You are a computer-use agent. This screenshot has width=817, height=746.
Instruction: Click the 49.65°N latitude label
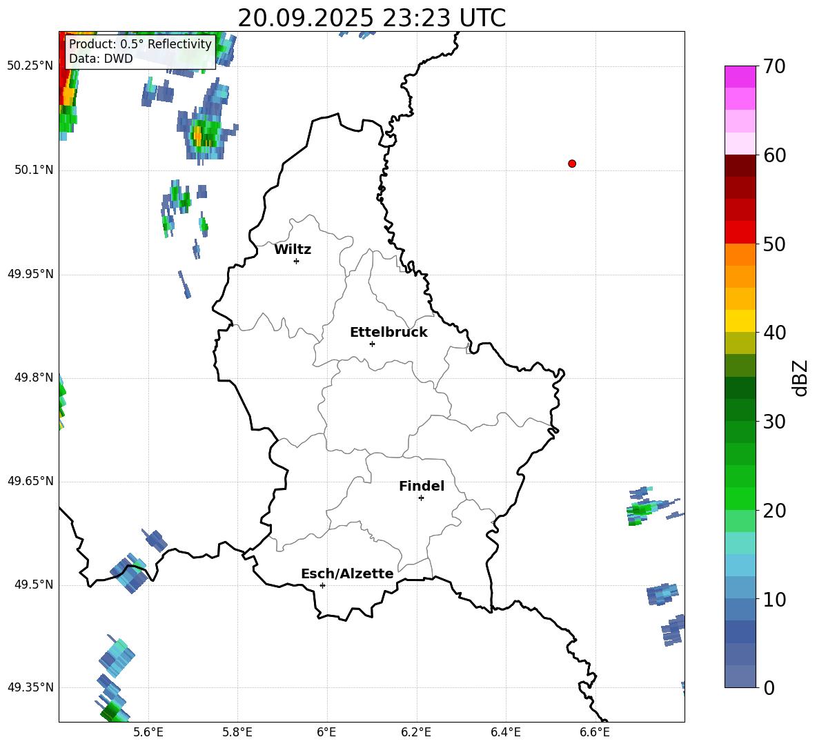pos(30,481)
